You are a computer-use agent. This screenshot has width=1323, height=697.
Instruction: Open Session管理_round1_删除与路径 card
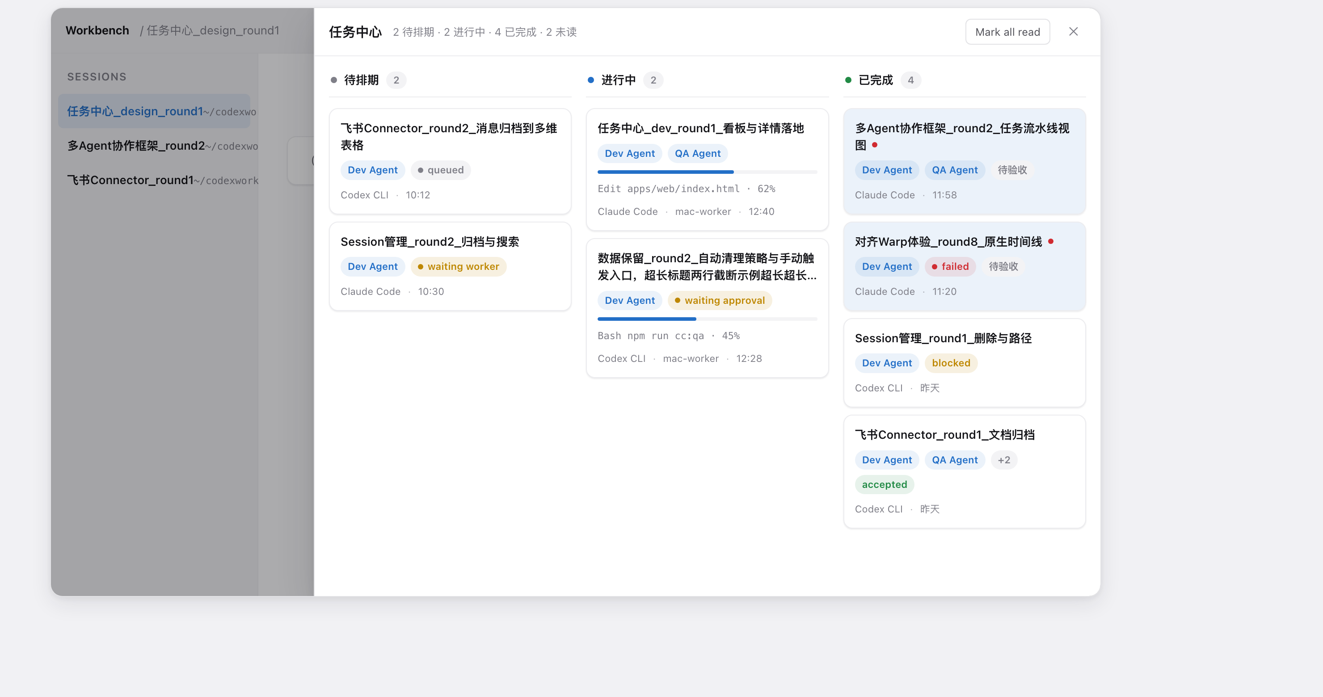pos(964,363)
